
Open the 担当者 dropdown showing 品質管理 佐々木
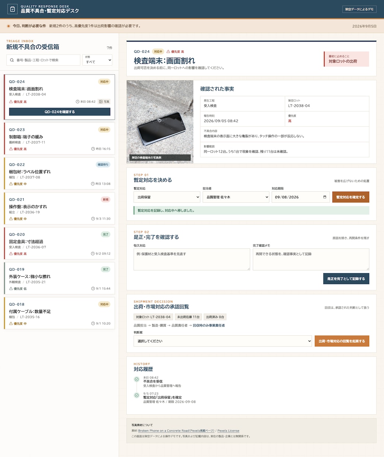click(236, 197)
